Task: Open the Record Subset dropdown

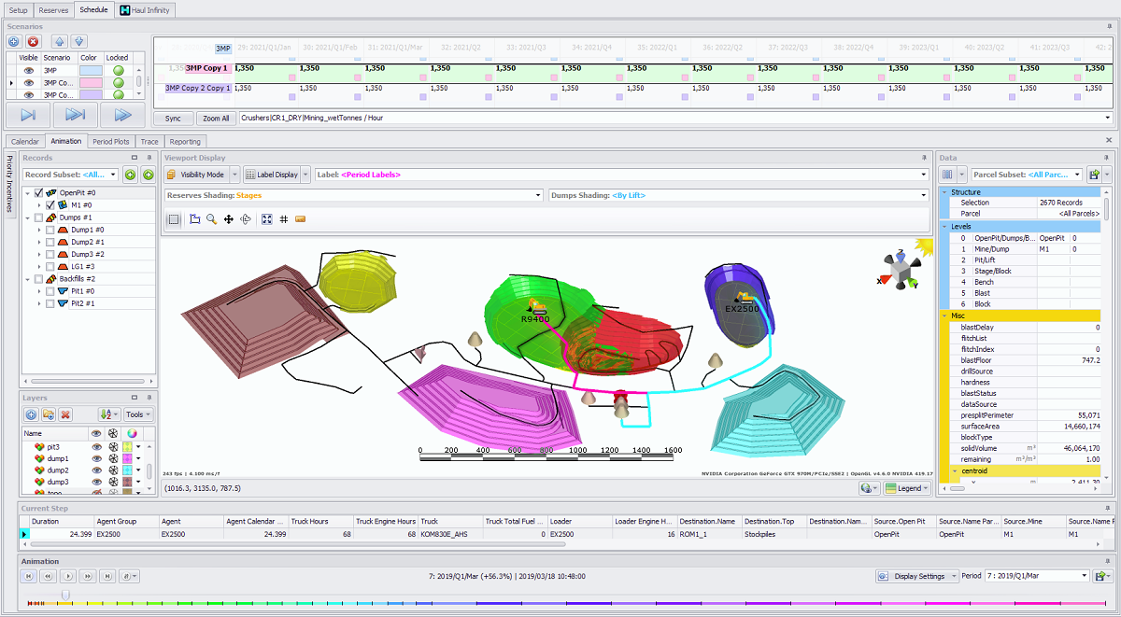Action: point(114,175)
